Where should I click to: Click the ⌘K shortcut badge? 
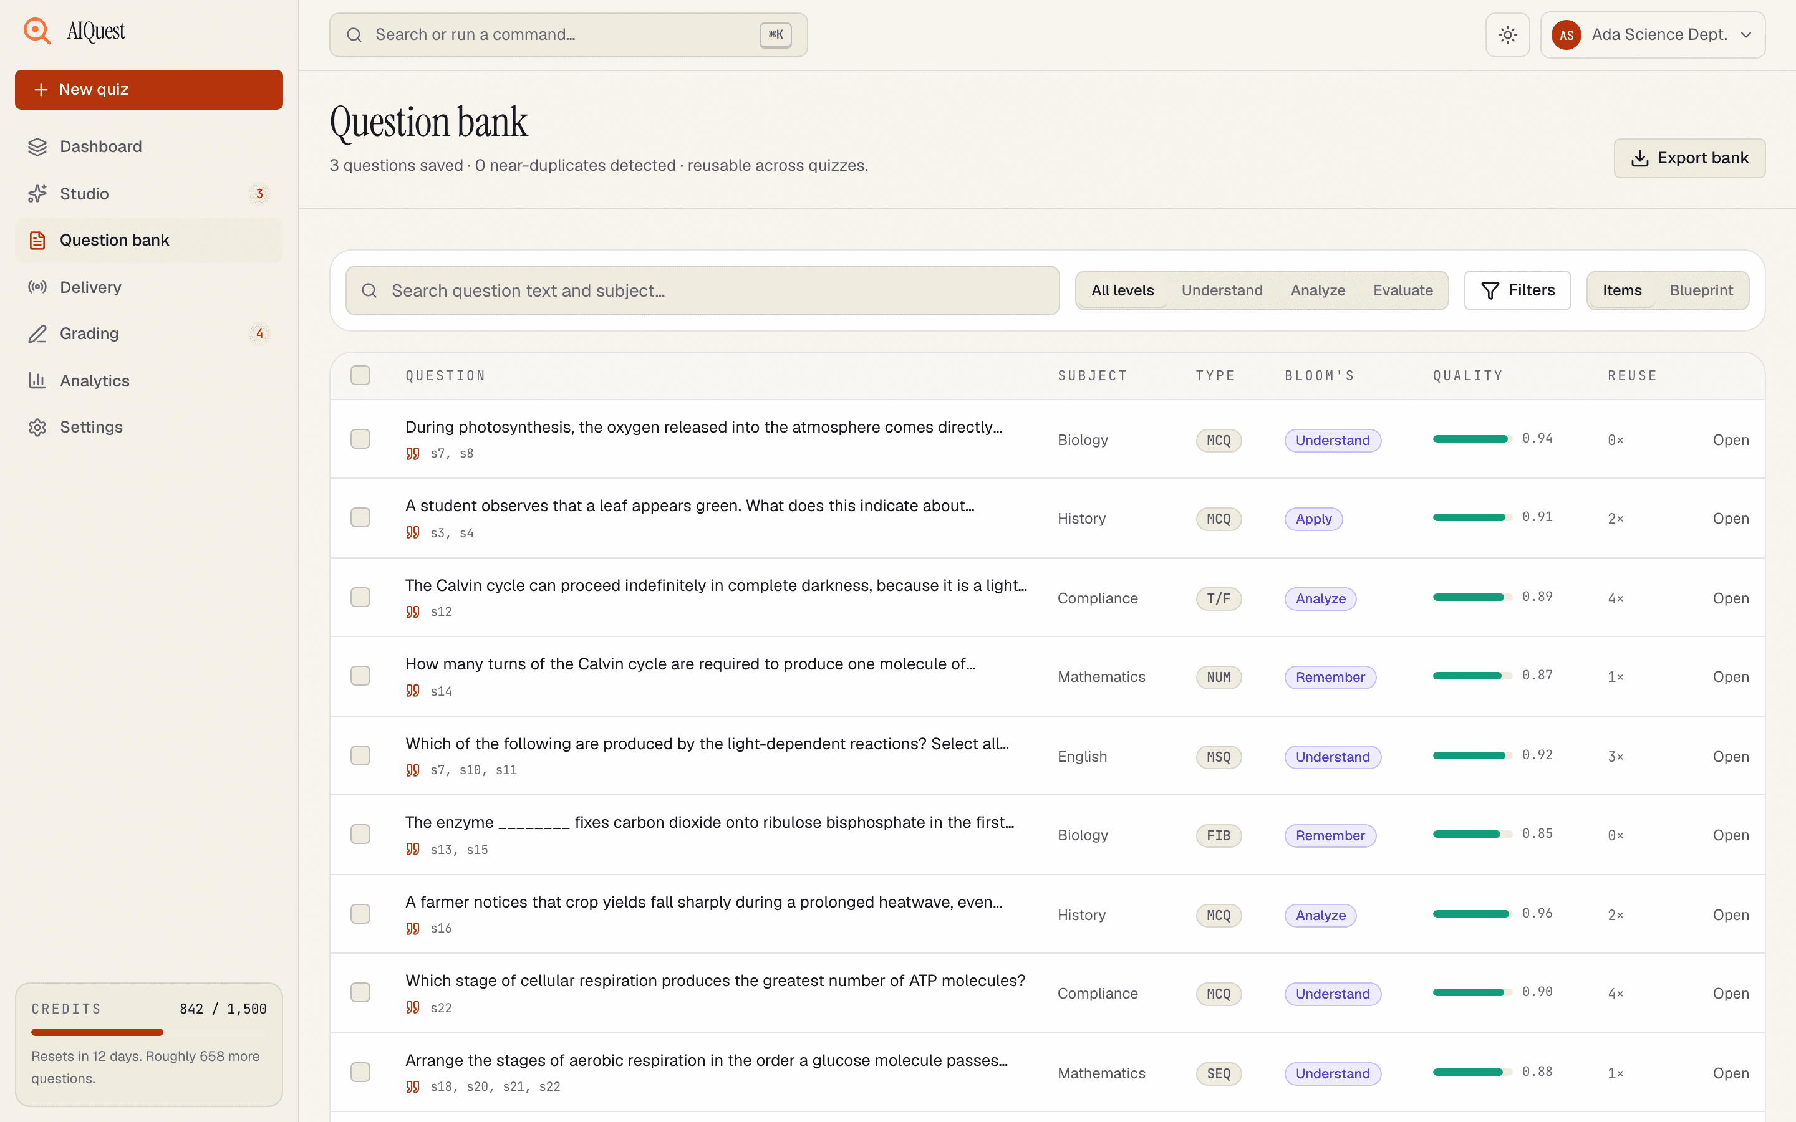pyautogui.click(x=776, y=35)
